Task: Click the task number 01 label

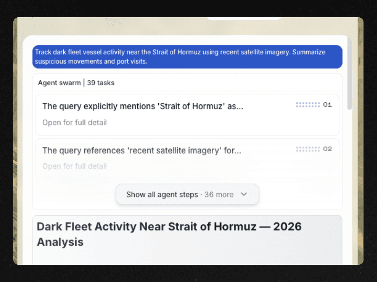Action: pyautogui.click(x=327, y=105)
